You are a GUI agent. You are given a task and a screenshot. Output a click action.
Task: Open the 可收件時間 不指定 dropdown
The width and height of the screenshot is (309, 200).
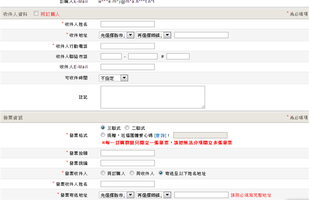point(113,78)
